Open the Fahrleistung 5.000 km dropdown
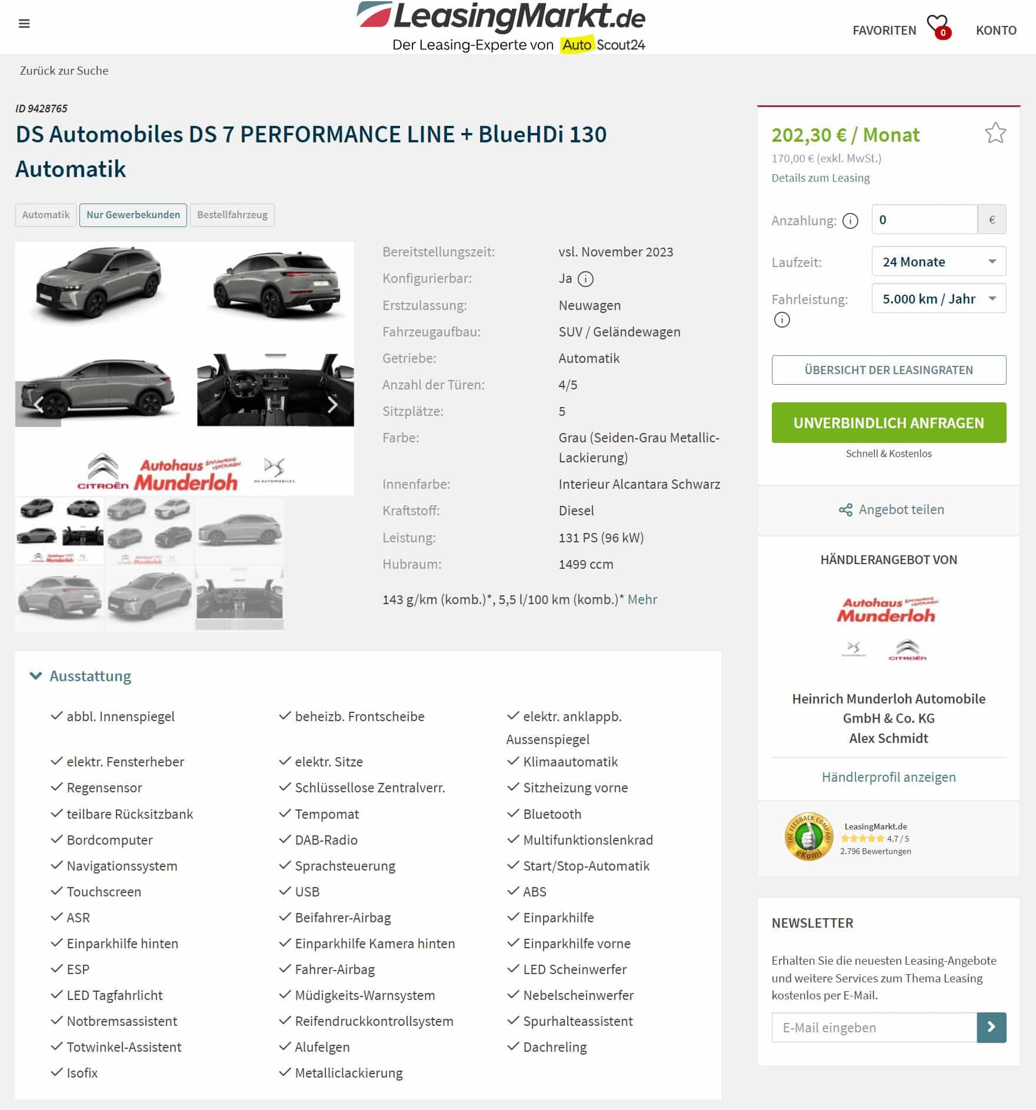The height and width of the screenshot is (1110, 1036). (939, 298)
